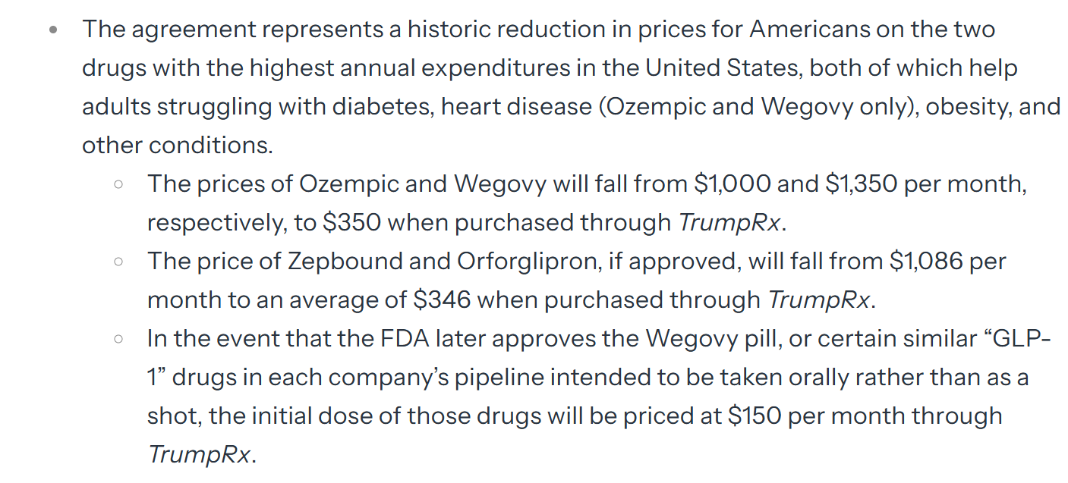1068x483 pixels.
Task: Click the hollow bullet before "The prices of Ozempic"
Action: click(118, 184)
